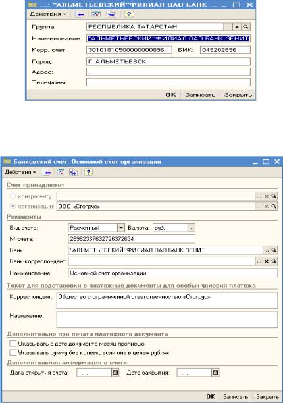Click the Назначение text area

pos(167,319)
